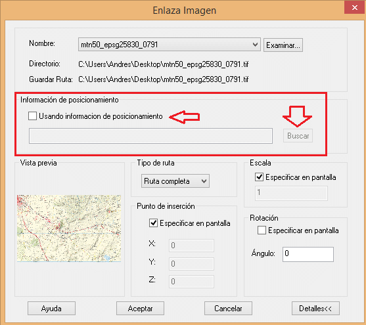The image size is (366, 325).
Task: Click the Y coordinate field
Action: pos(191,264)
